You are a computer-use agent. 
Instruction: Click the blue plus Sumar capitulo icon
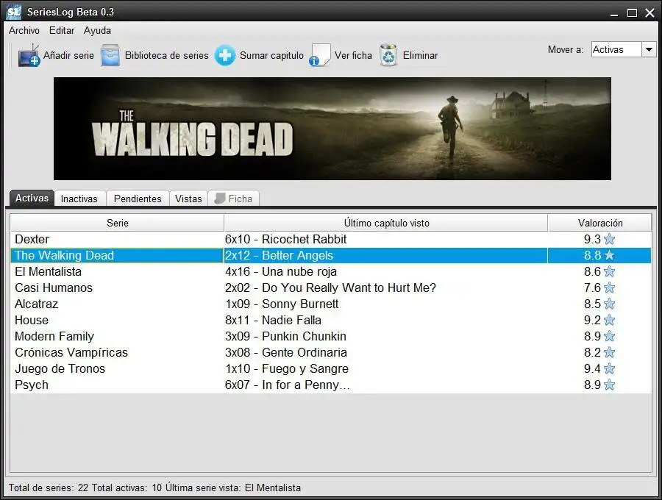[225, 55]
